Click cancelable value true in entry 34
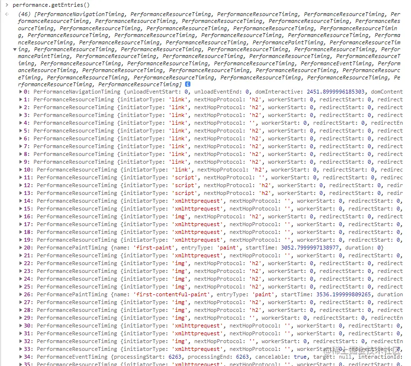 pos(300,357)
